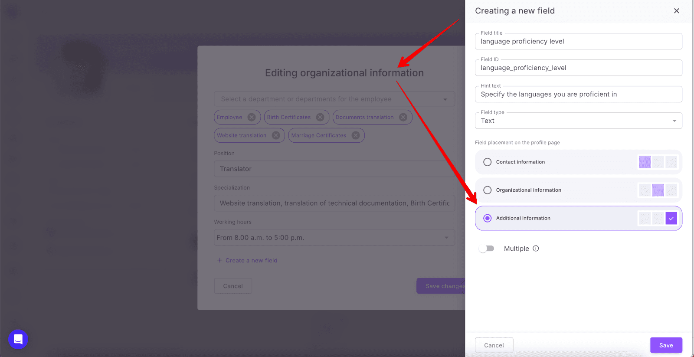Image resolution: width=694 pixels, height=357 pixels.
Task: Remove the Marriage Certificates chip
Action: coord(356,135)
